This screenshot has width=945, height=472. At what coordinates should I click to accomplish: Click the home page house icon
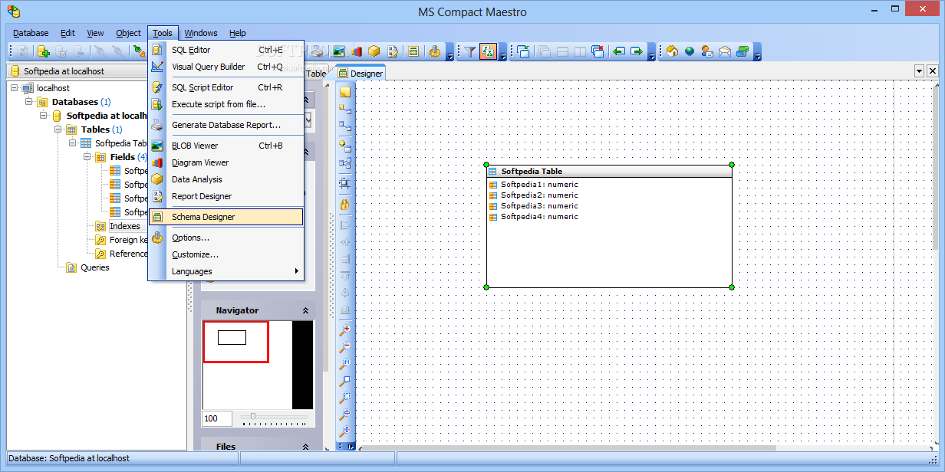pyautogui.click(x=672, y=51)
